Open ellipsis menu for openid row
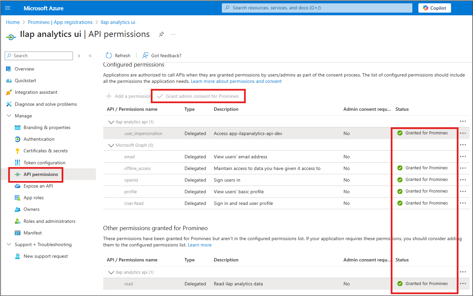This screenshot has width=473, height=296. (463, 180)
